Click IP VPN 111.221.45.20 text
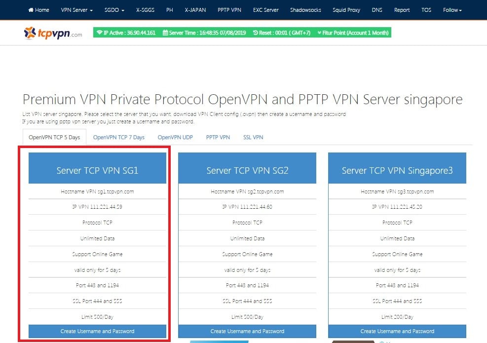487x343 pixels. coord(397,207)
